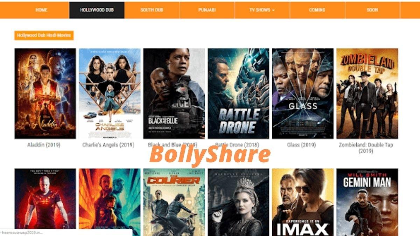This screenshot has width=420, height=236.
Task: Expand the TV SHOWS dropdown
Action: (x=262, y=10)
